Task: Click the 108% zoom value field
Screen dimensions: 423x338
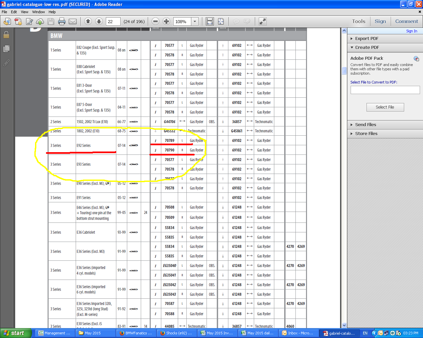Action: tap(182, 21)
